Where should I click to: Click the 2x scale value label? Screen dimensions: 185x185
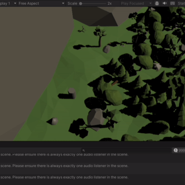click(109, 3)
